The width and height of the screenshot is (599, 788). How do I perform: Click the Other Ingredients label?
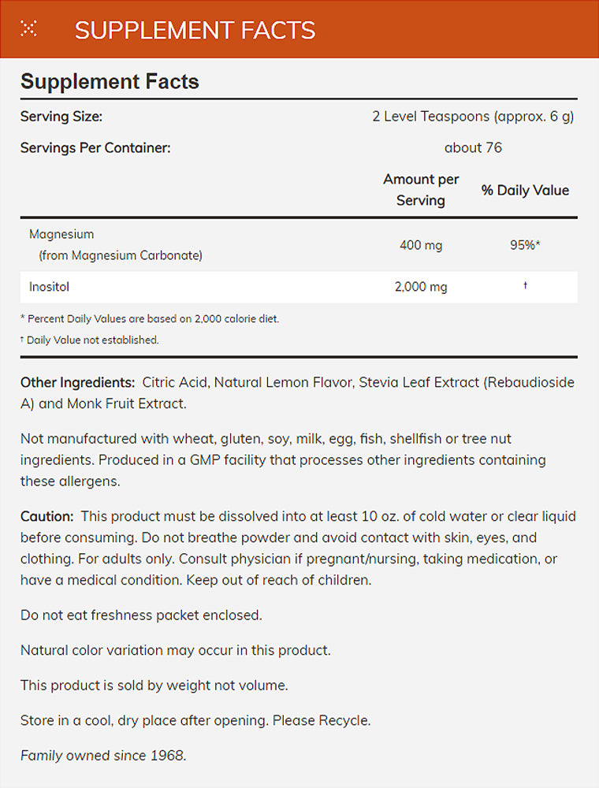[78, 382]
